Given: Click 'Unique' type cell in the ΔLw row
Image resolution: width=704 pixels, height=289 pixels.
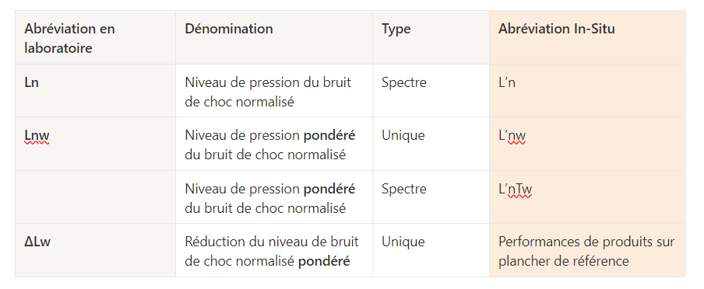Looking at the screenshot, I should (431, 250).
